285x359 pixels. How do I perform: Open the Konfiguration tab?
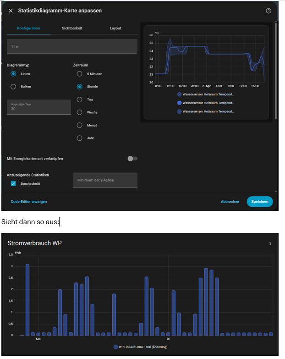(28, 28)
